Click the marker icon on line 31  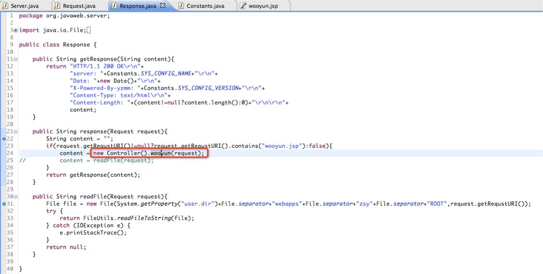pyautogui.click(x=4, y=204)
